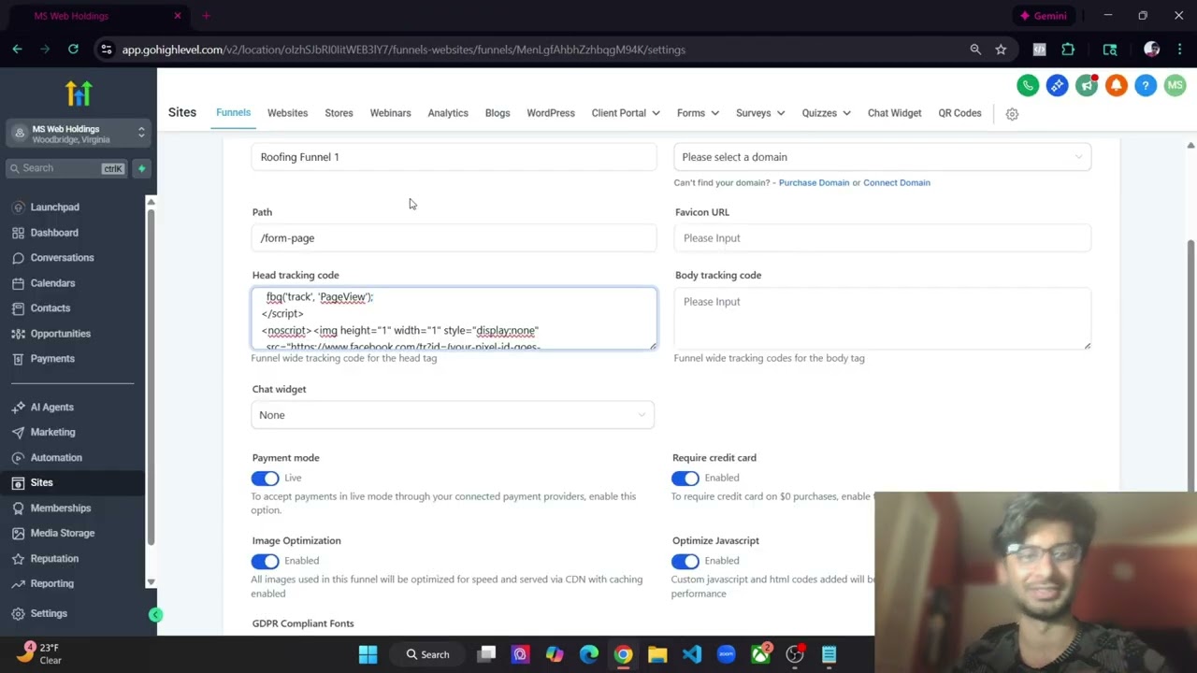Collapse sidebar with green arrow icon
Image resolution: width=1197 pixels, height=673 pixels.
point(156,615)
